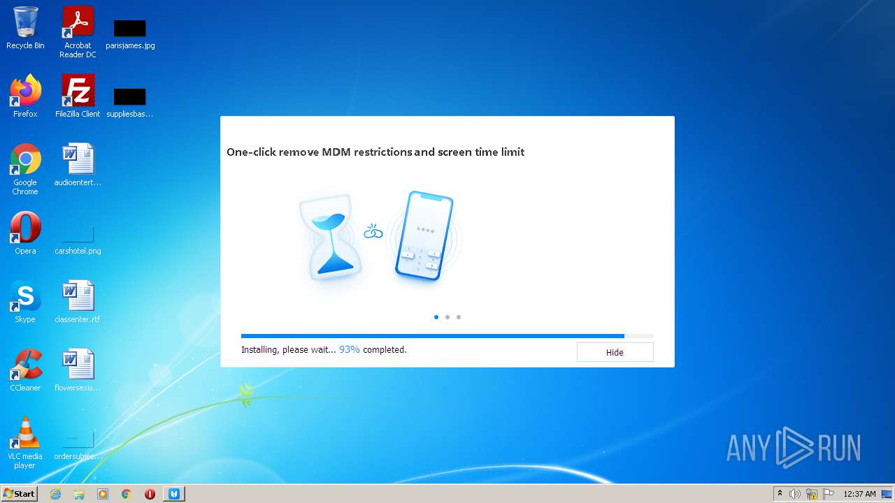
Task: Launch Skype desktop shortcut
Action: pos(25,301)
